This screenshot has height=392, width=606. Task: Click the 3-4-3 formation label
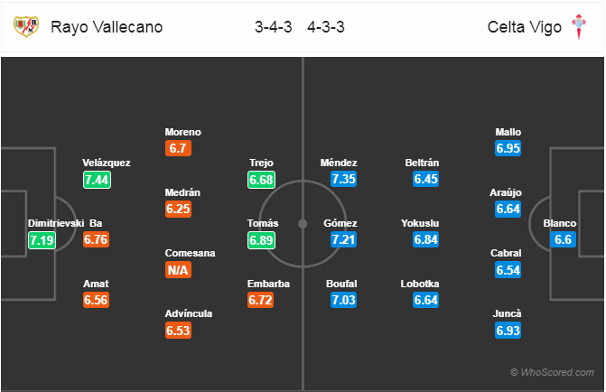(274, 27)
